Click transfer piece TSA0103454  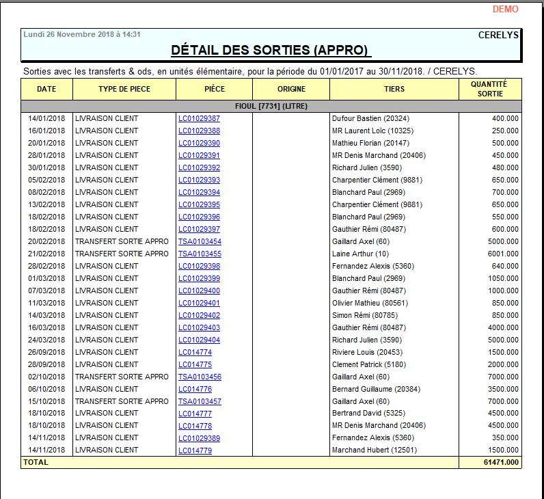point(200,241)
